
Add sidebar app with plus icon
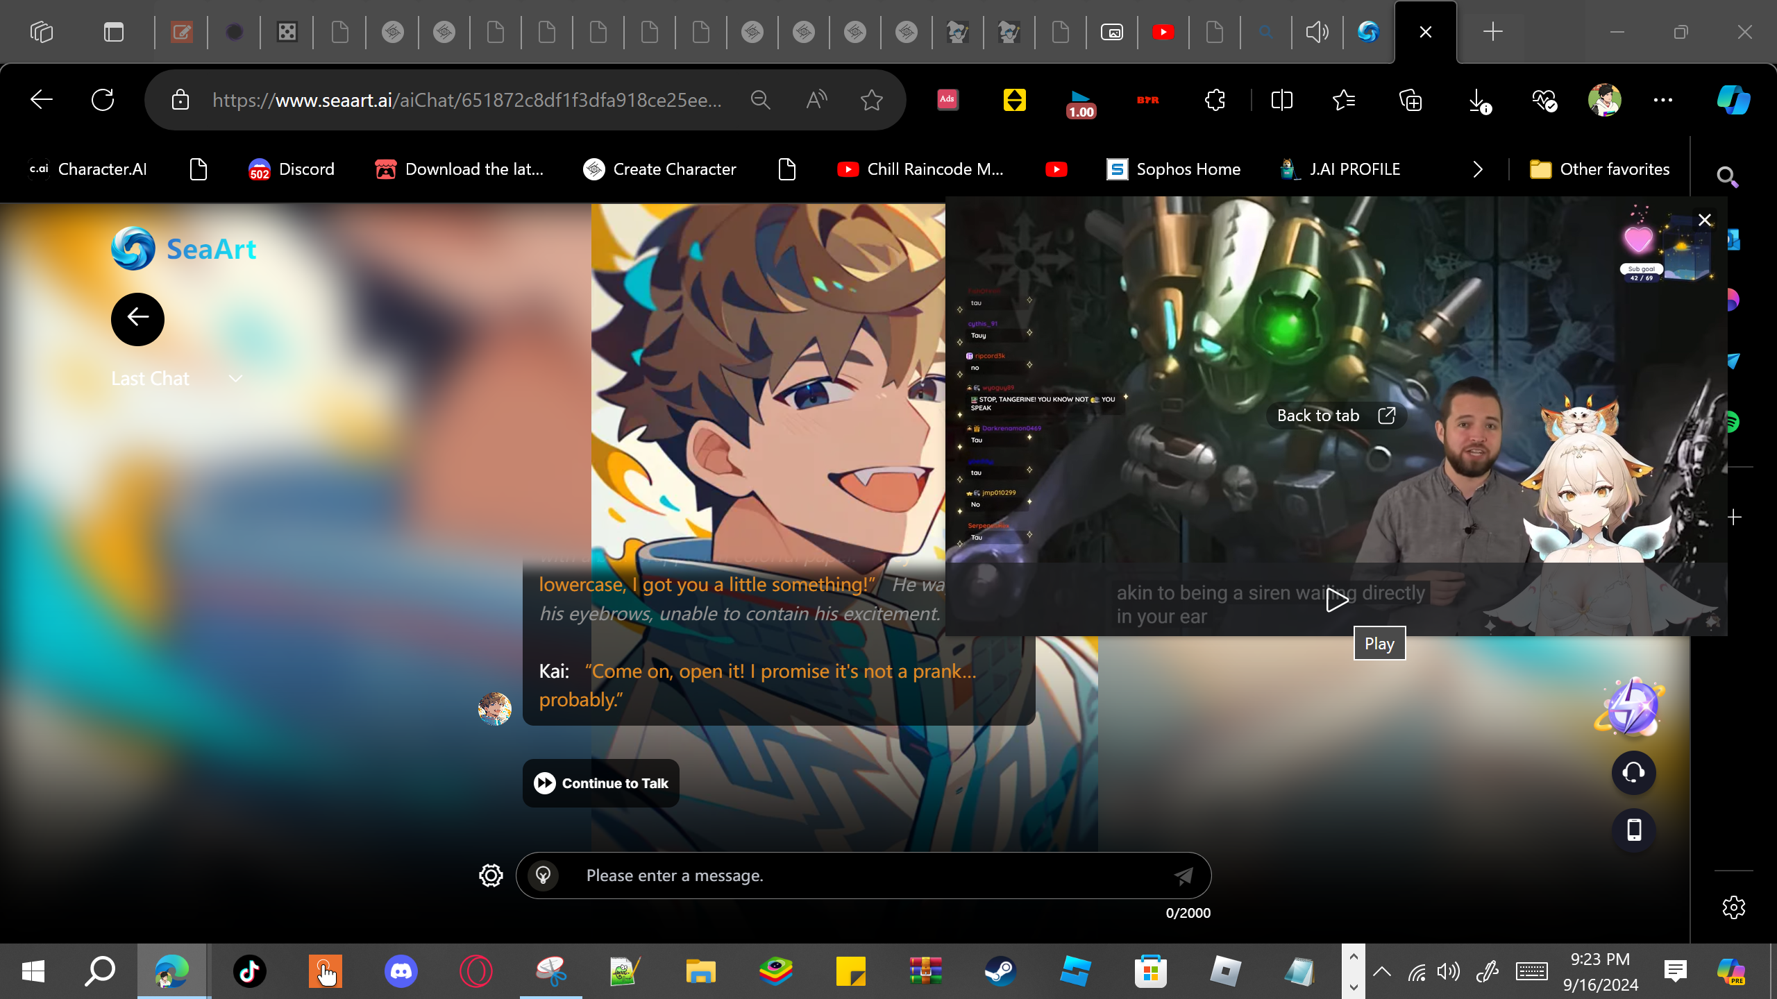pyautogui.click(x=1734, y=518)
